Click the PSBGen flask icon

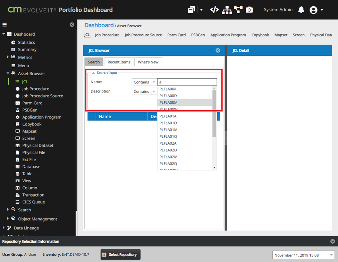tap(17, 110)
